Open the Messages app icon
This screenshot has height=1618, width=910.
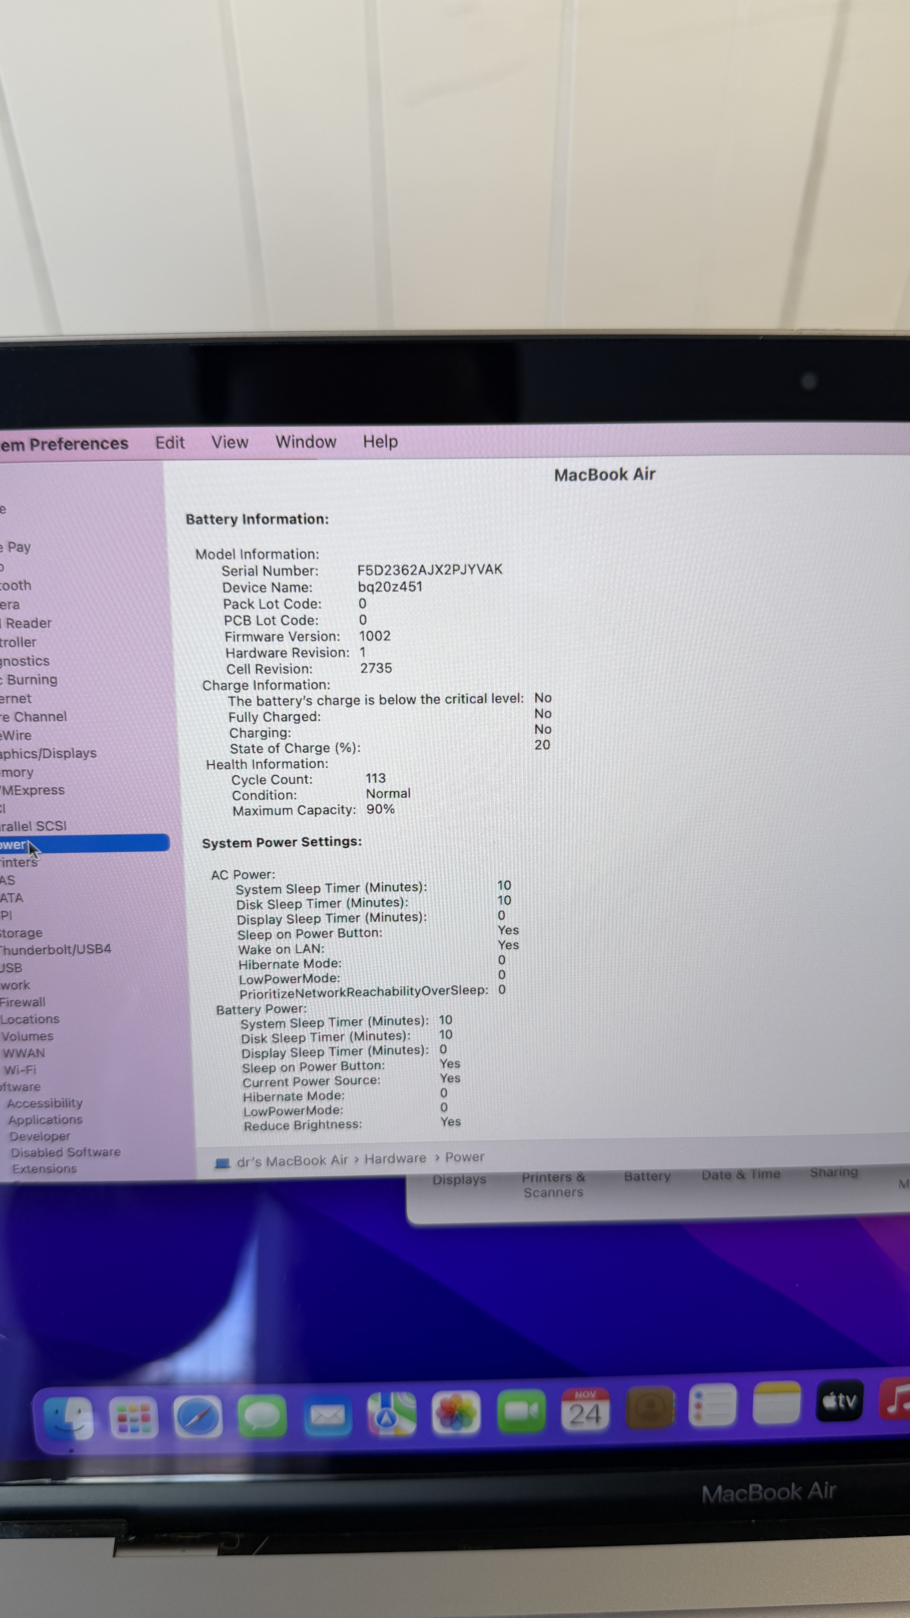click(x=262, y=1416)
